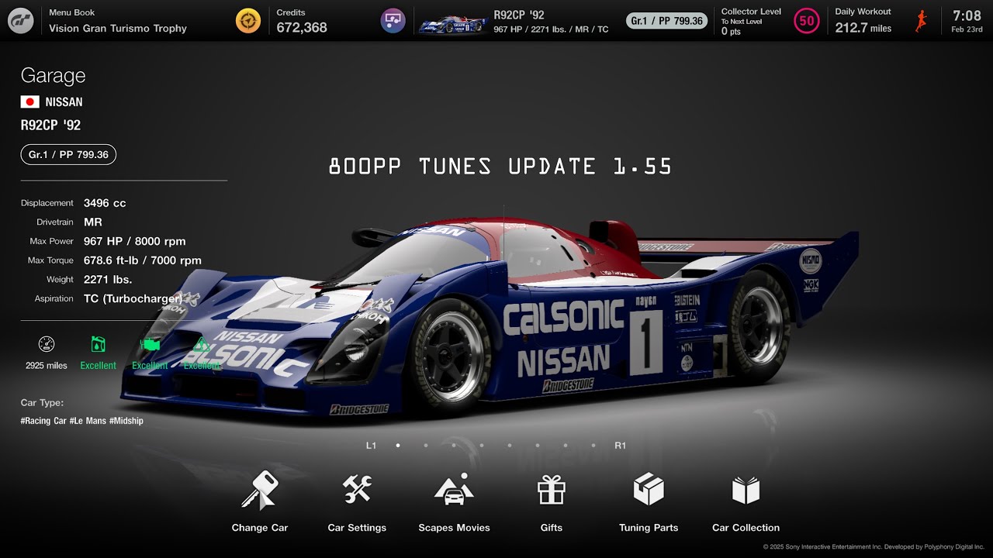This screenshot has width=993, height=558.
Task: Click the Japan flag icon
Action: [x=29, y=102]
